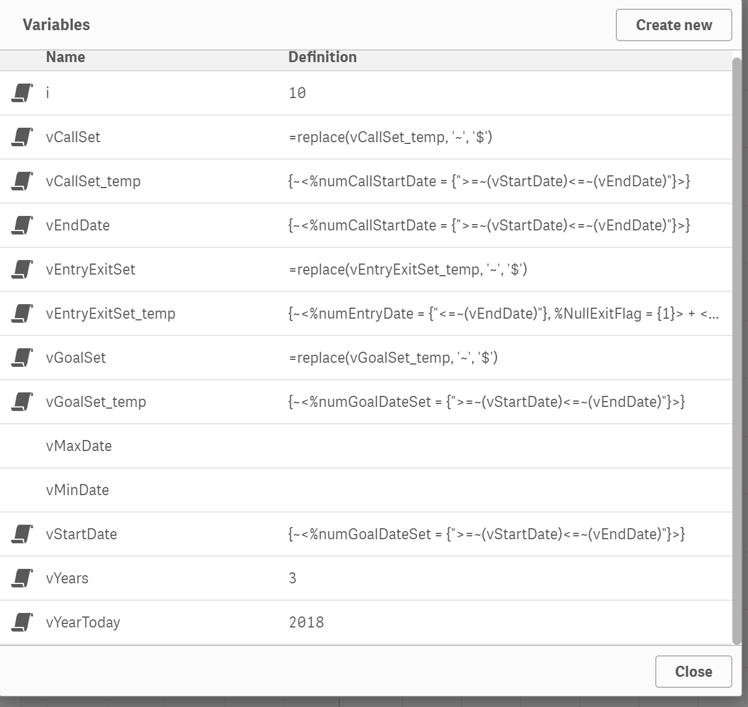Click the Name column header
The height and width of the screenshot is (707, 748).
click(x=65, y=57)
